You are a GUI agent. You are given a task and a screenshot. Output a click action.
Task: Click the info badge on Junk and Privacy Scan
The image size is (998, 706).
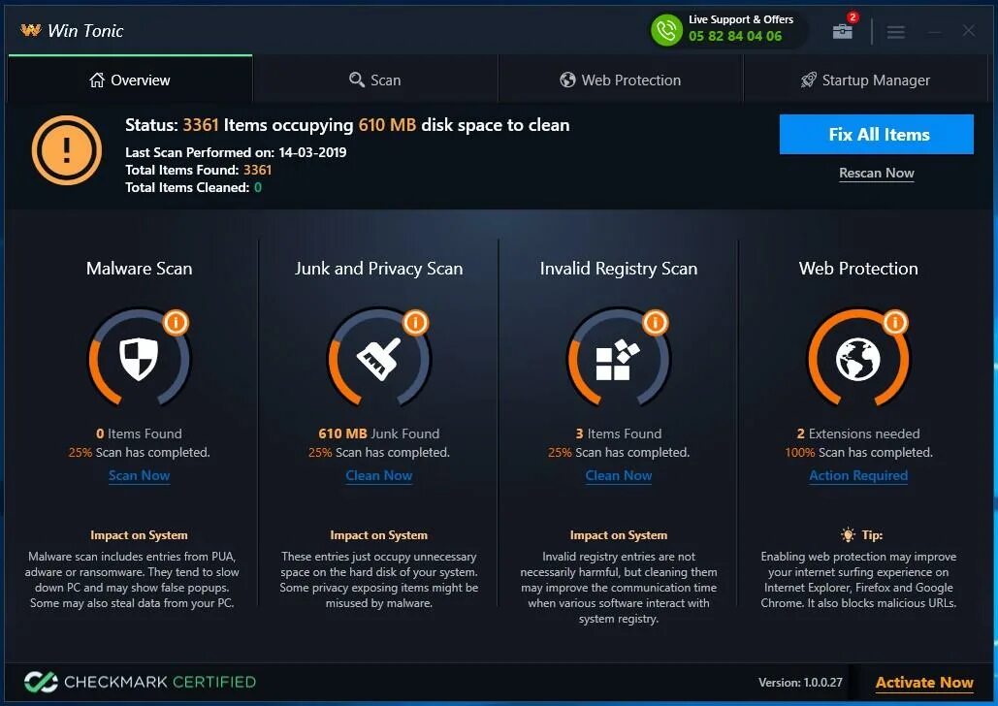click(x=416, y=323)
